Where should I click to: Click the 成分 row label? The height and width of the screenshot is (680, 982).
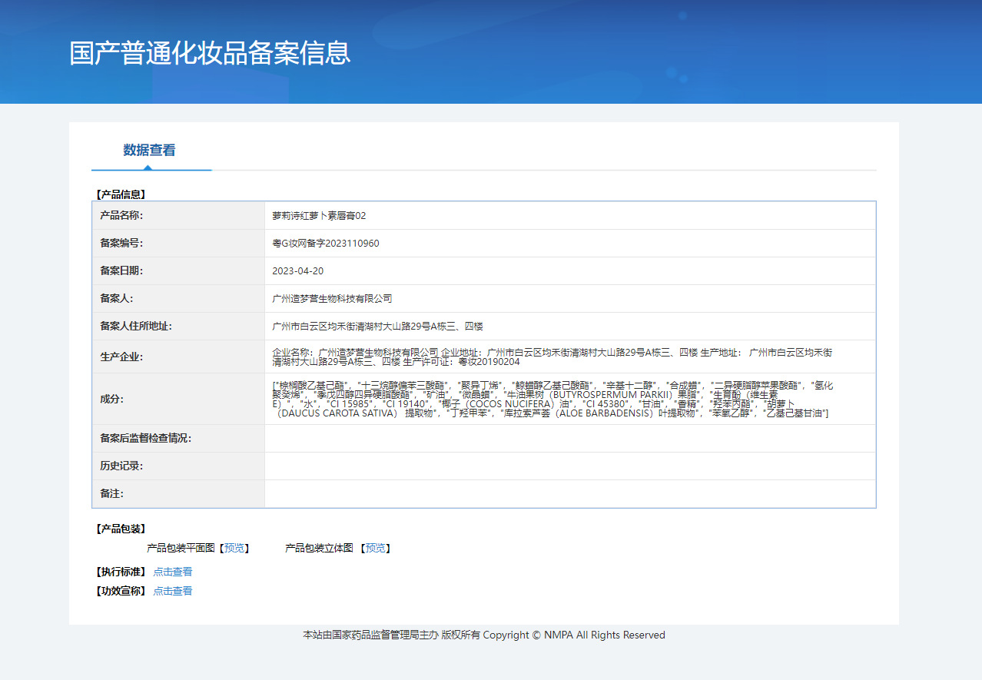click(111, 399)
